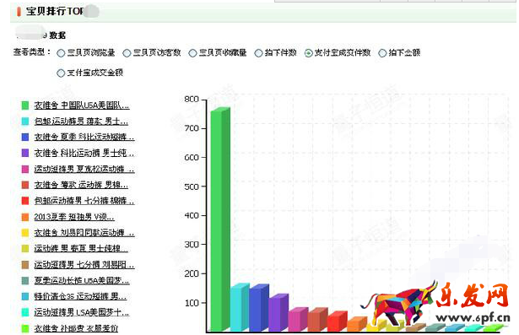This screenshot has height=335, width=519.
Task: Click red legend swatch beside 包邮运动裤男 七分裤
Action: tap(25, 201)
